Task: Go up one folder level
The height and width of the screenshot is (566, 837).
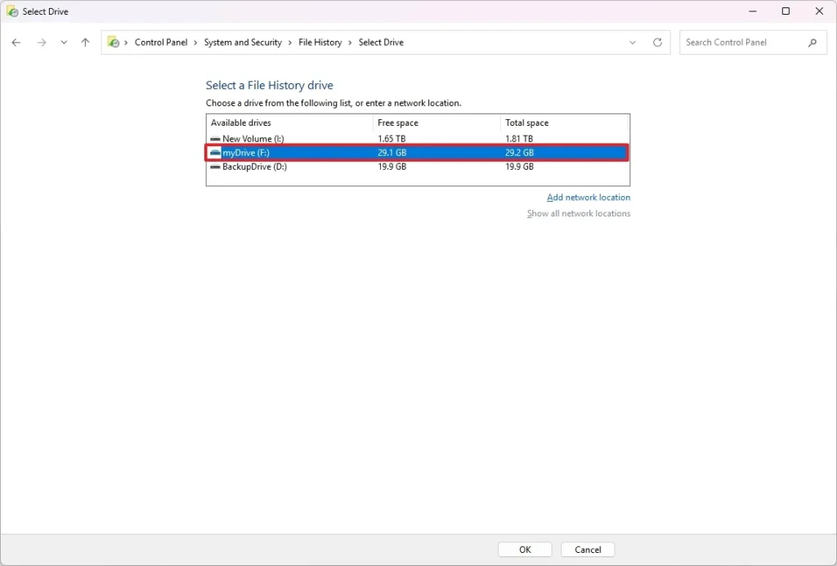Action: 85,42
